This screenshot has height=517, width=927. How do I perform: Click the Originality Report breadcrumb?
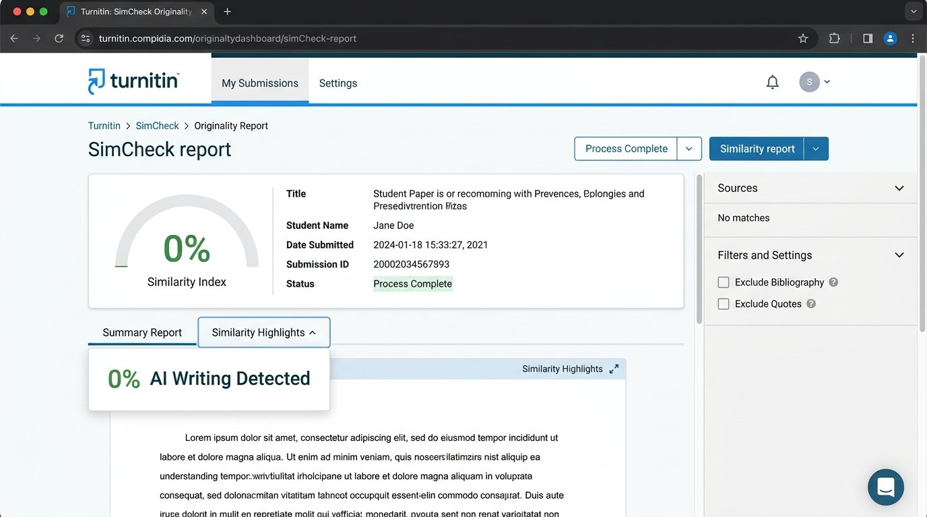231,126
